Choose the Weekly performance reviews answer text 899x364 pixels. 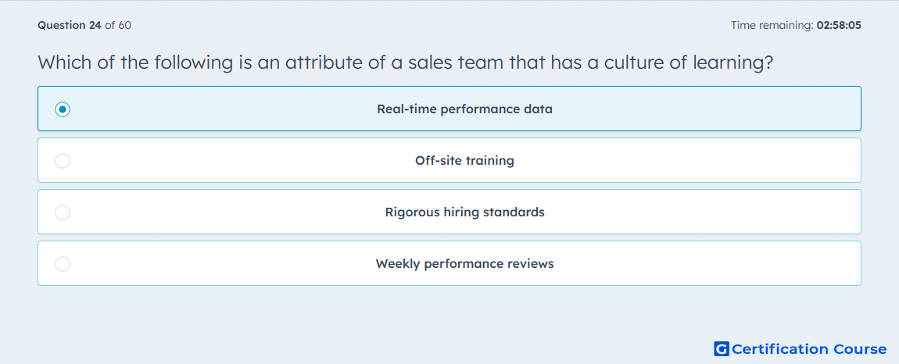(464, 264)
